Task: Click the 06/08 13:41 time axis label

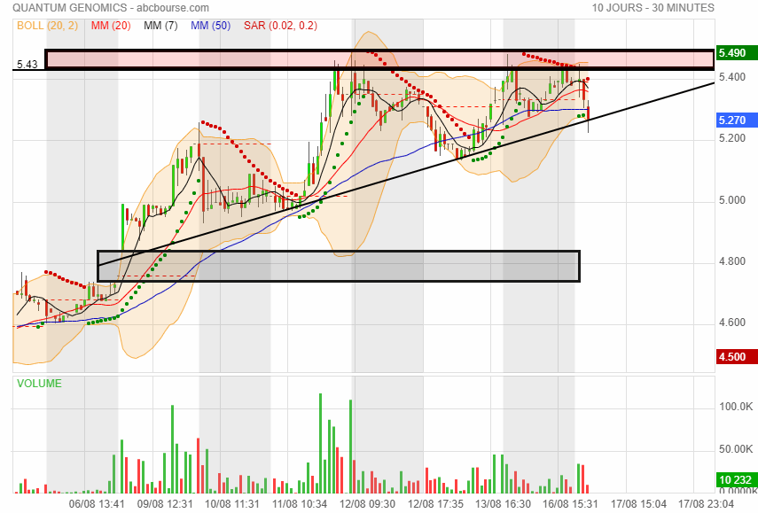Action: (x=97, y=504)
